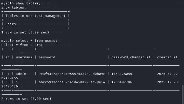Click the timestamp value 1766492786
Screen dimensions: 184x104
pyautogui.click(x=122, y=82)
